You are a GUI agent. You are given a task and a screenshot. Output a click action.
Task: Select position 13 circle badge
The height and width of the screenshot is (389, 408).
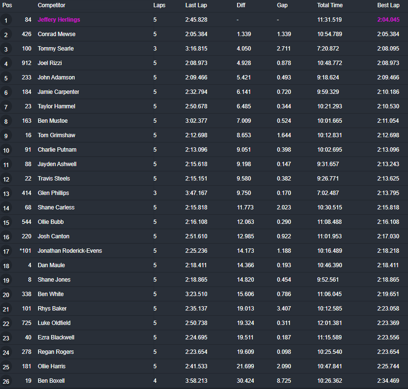(x=6, y=194)
